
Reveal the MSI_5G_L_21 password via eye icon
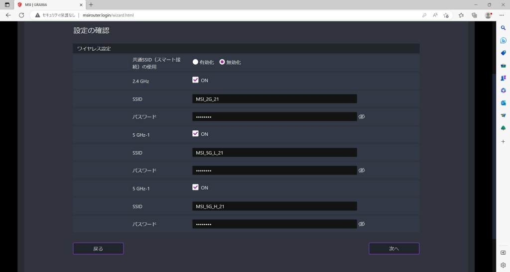362,170
